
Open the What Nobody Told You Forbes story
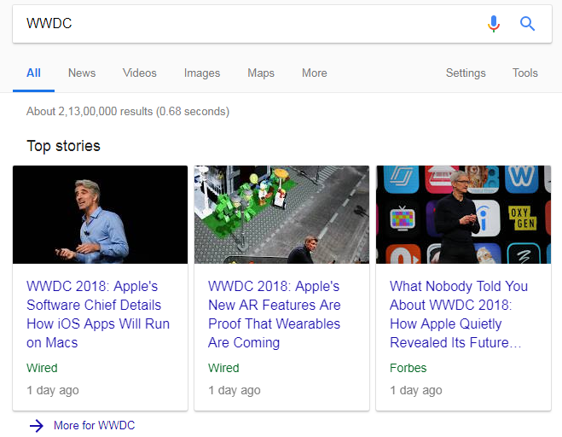point(459,314)
